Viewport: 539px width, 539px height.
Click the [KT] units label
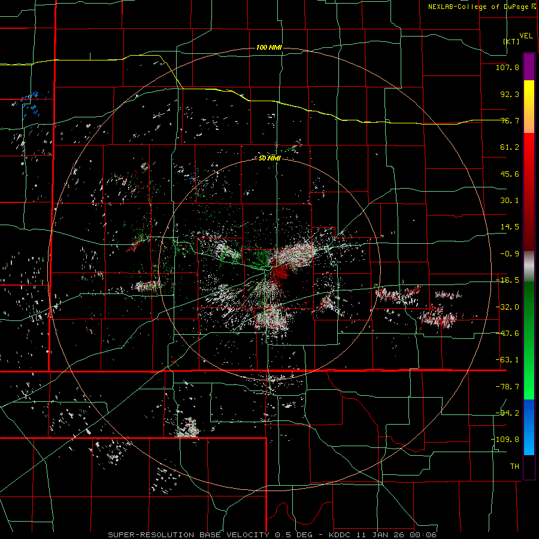(x=511, y=41)
